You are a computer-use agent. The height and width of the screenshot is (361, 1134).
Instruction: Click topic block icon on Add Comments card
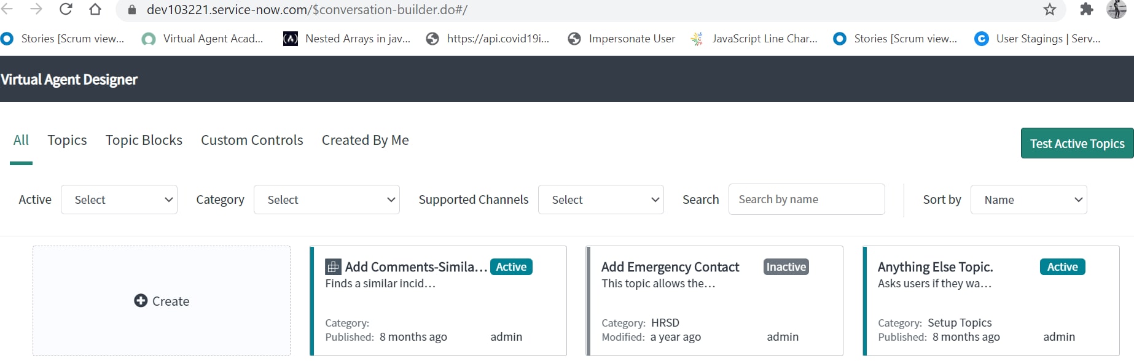point(333,266)
